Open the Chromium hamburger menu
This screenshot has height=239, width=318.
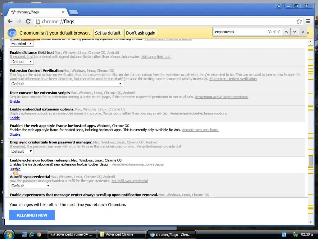(x=308, y=21)
